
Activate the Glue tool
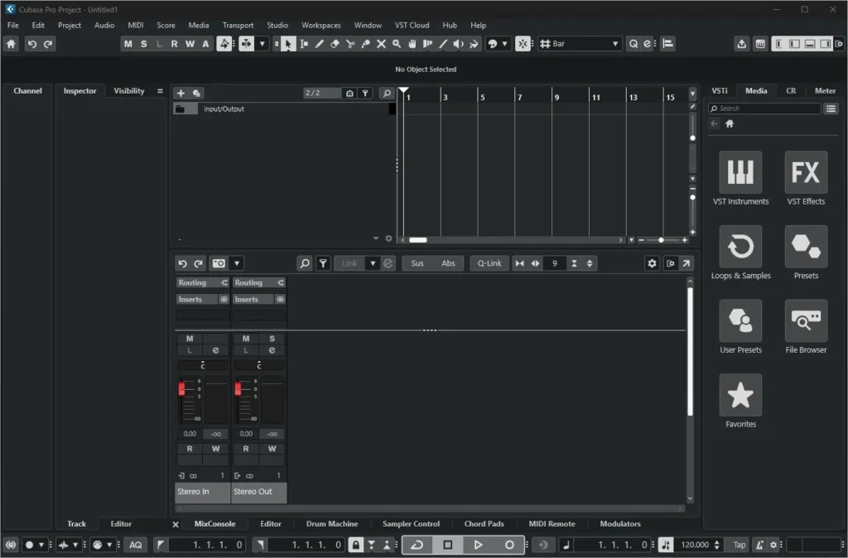coord(365,43)
